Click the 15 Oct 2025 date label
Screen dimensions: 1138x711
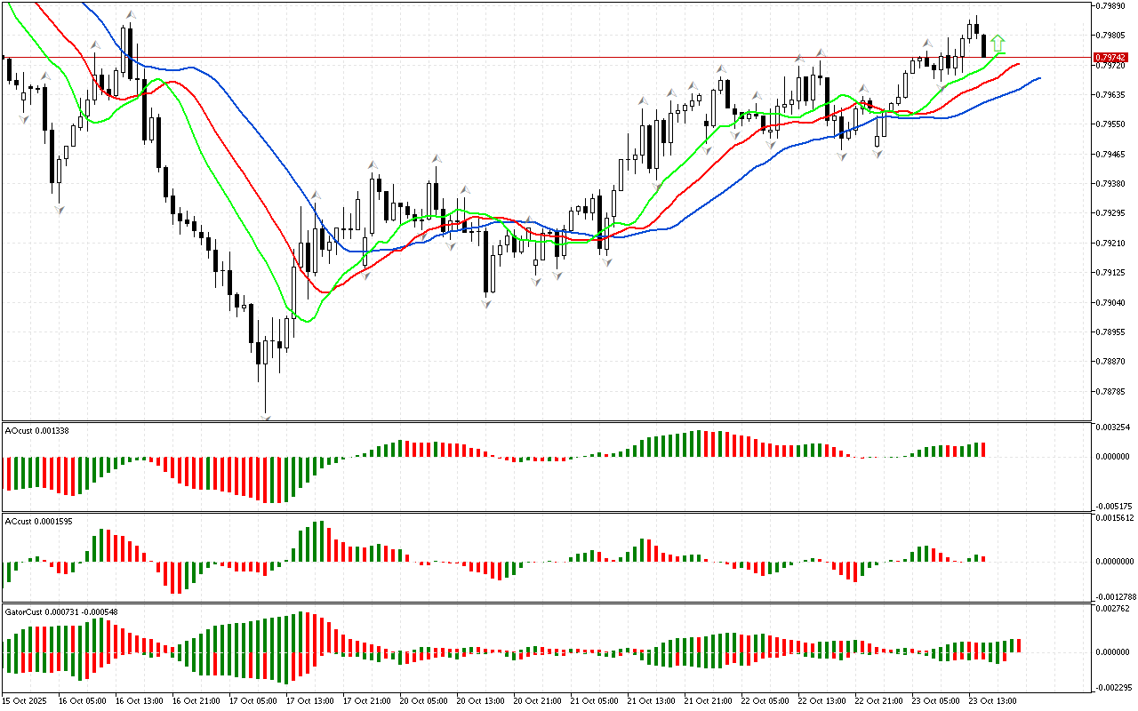pyautogui.click(x=25, y=700)
